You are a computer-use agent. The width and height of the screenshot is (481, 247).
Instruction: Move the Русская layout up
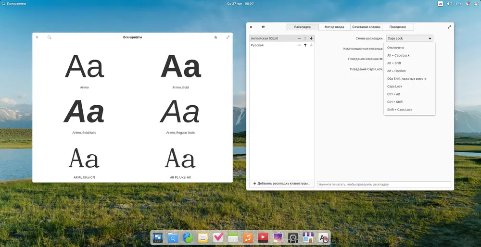pyautogui.click(x=305, y=45)
